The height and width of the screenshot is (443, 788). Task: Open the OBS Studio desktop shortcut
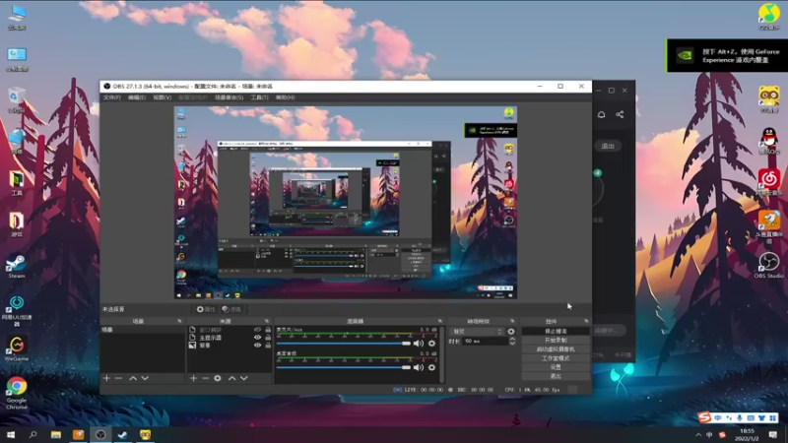(769, 266)
